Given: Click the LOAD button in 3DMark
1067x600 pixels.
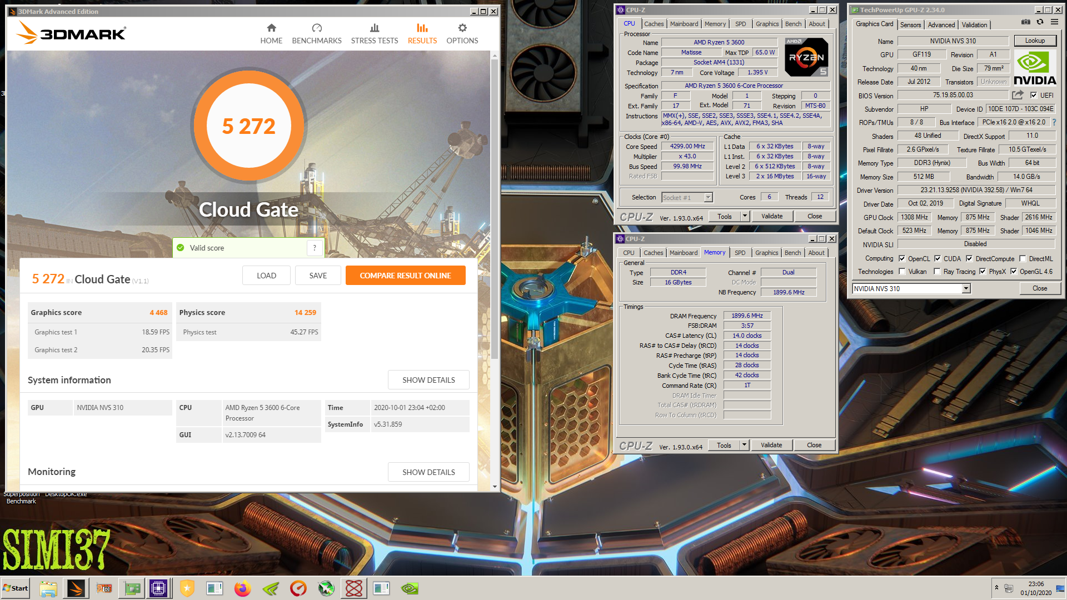Looking at the screenshot, I should coord(266,276).
